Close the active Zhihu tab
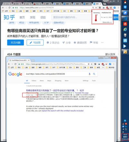The width and height of the screenshot is (129, 142). [100, 4]
